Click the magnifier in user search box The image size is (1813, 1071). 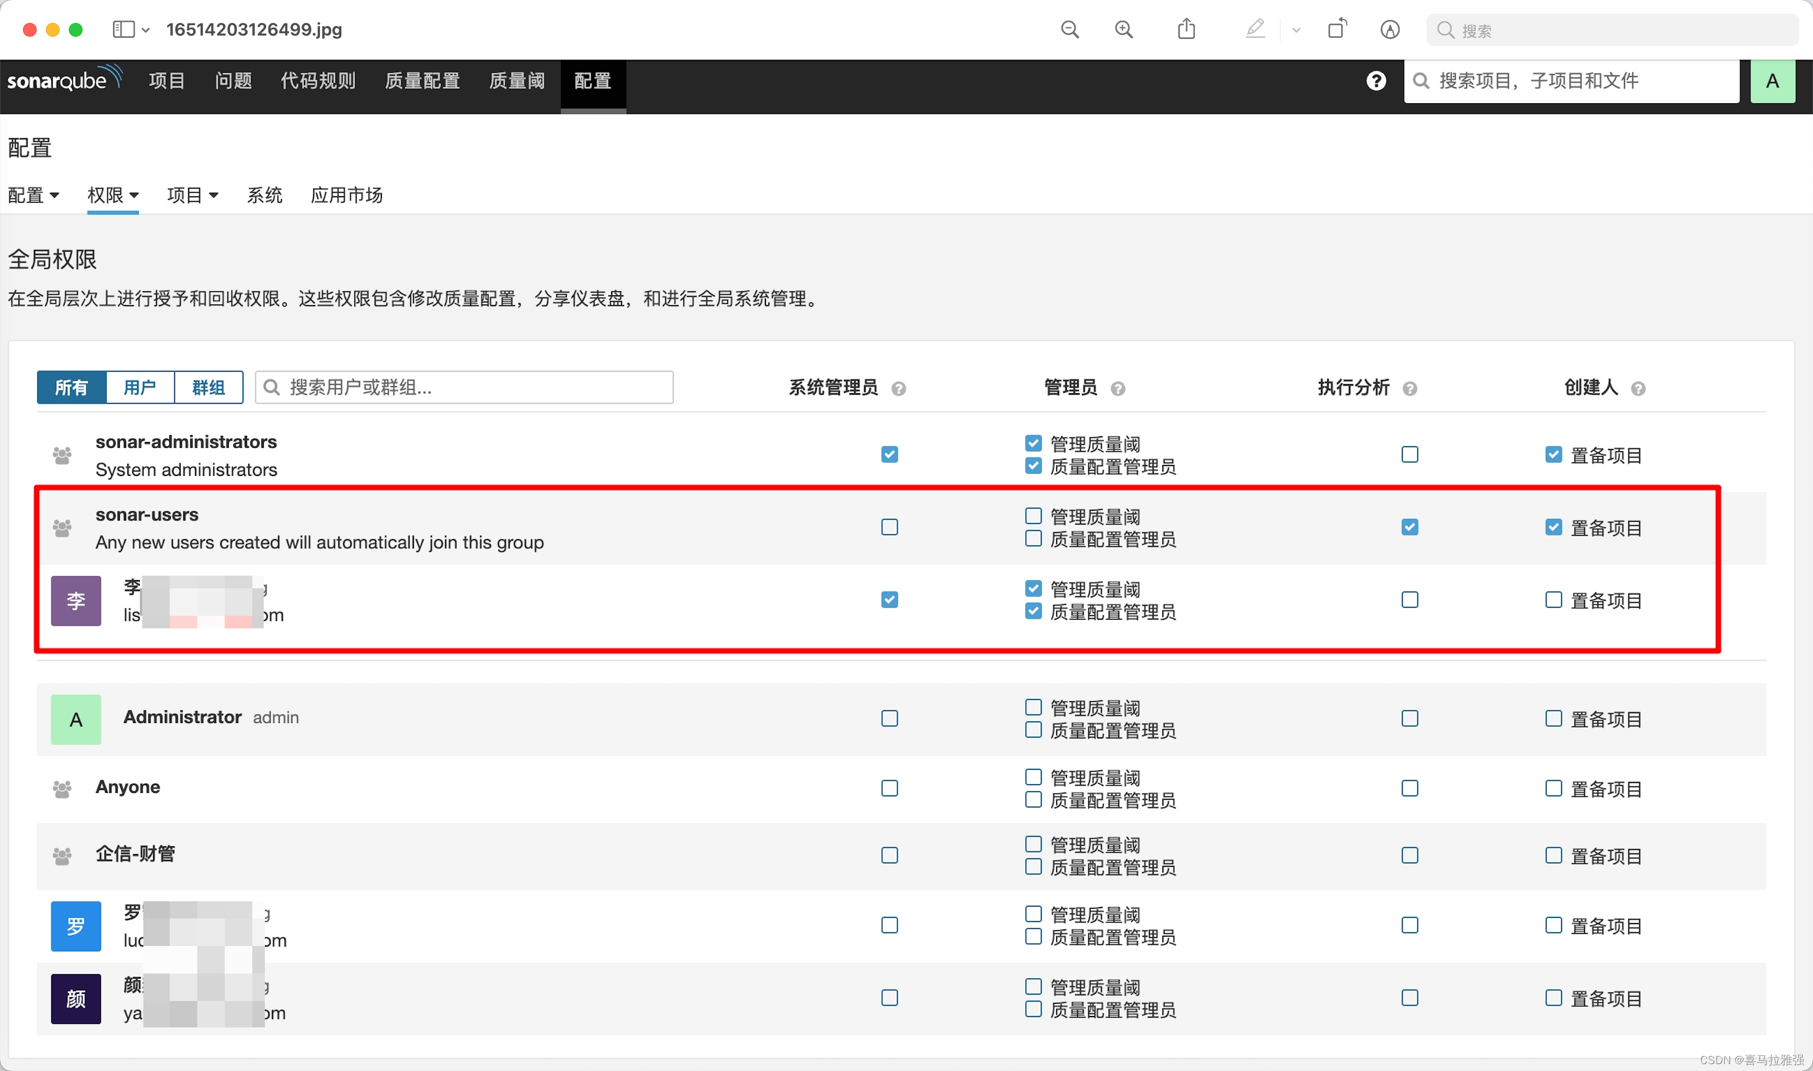pos(271,388)
